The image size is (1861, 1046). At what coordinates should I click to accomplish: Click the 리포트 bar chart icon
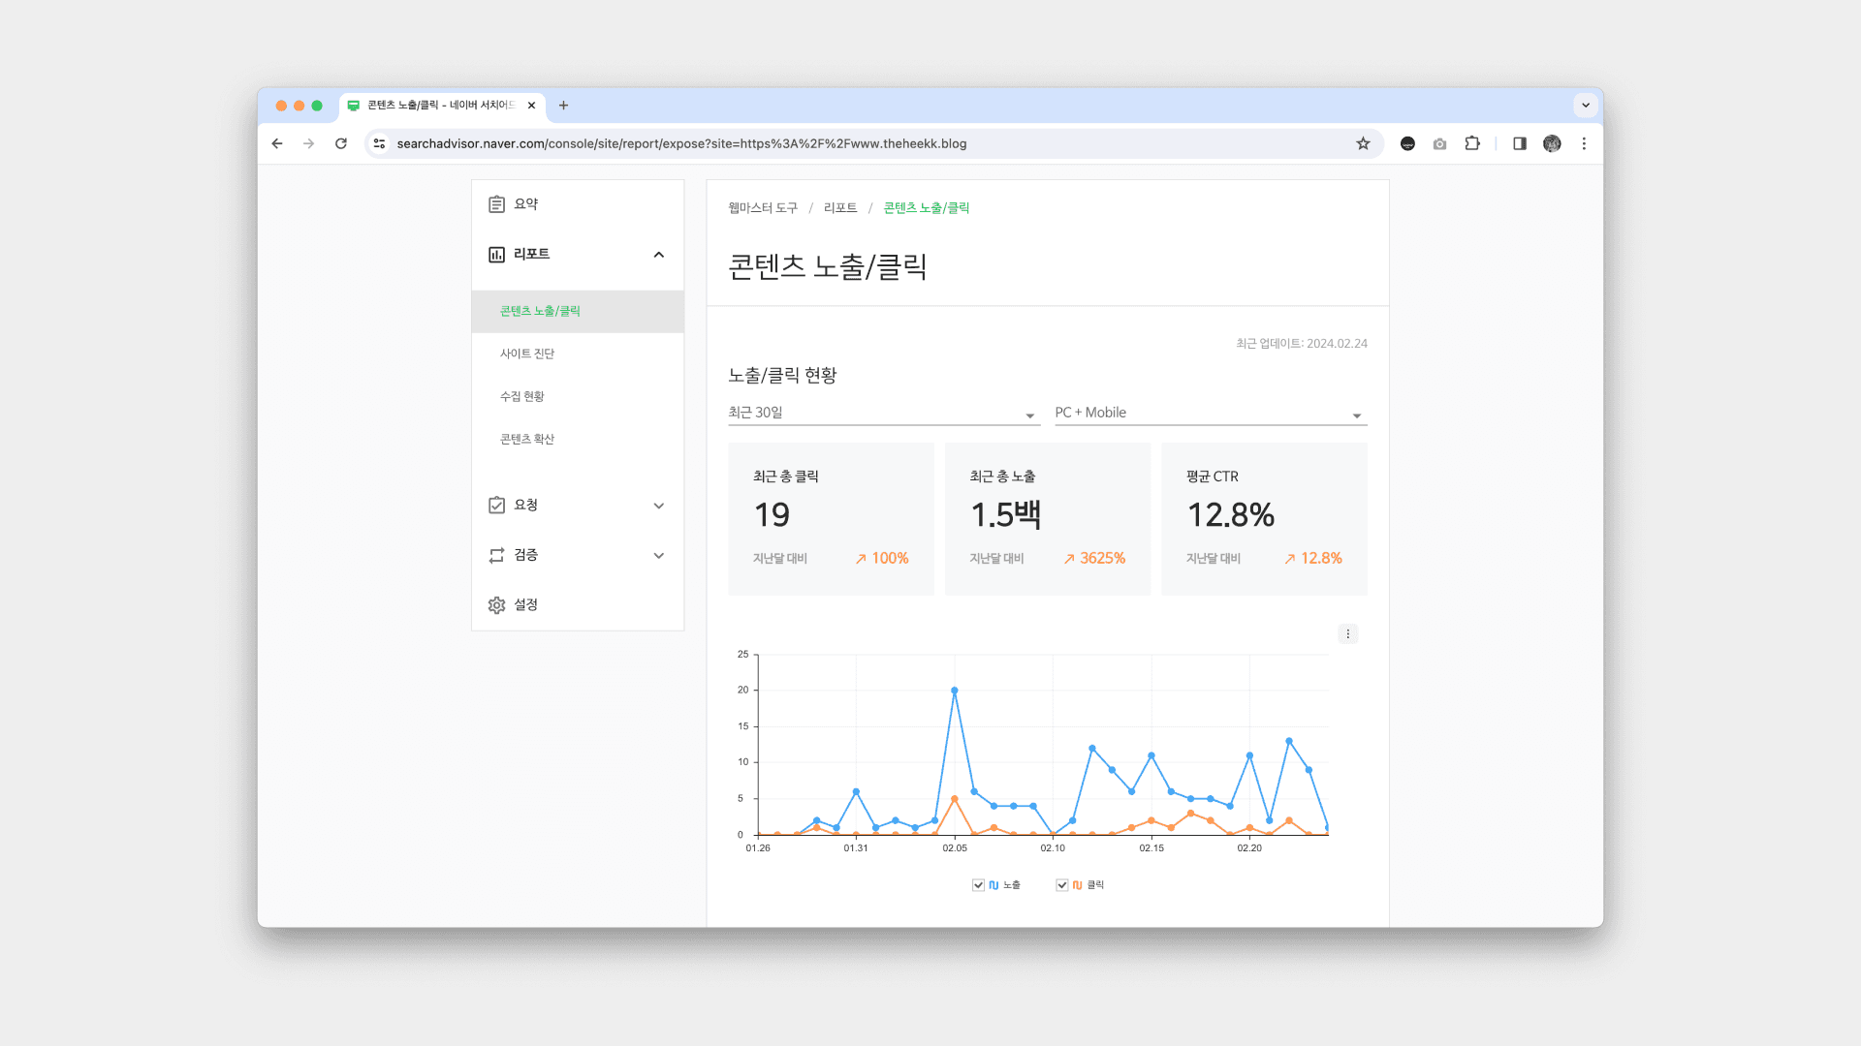point(497,254)
